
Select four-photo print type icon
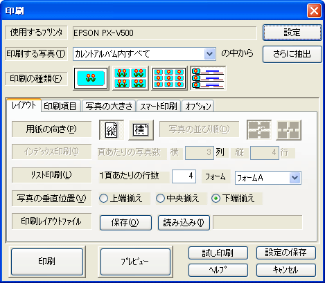pos(130,78)
